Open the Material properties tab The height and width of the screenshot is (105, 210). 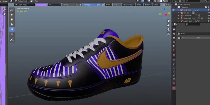coord(174,83)
